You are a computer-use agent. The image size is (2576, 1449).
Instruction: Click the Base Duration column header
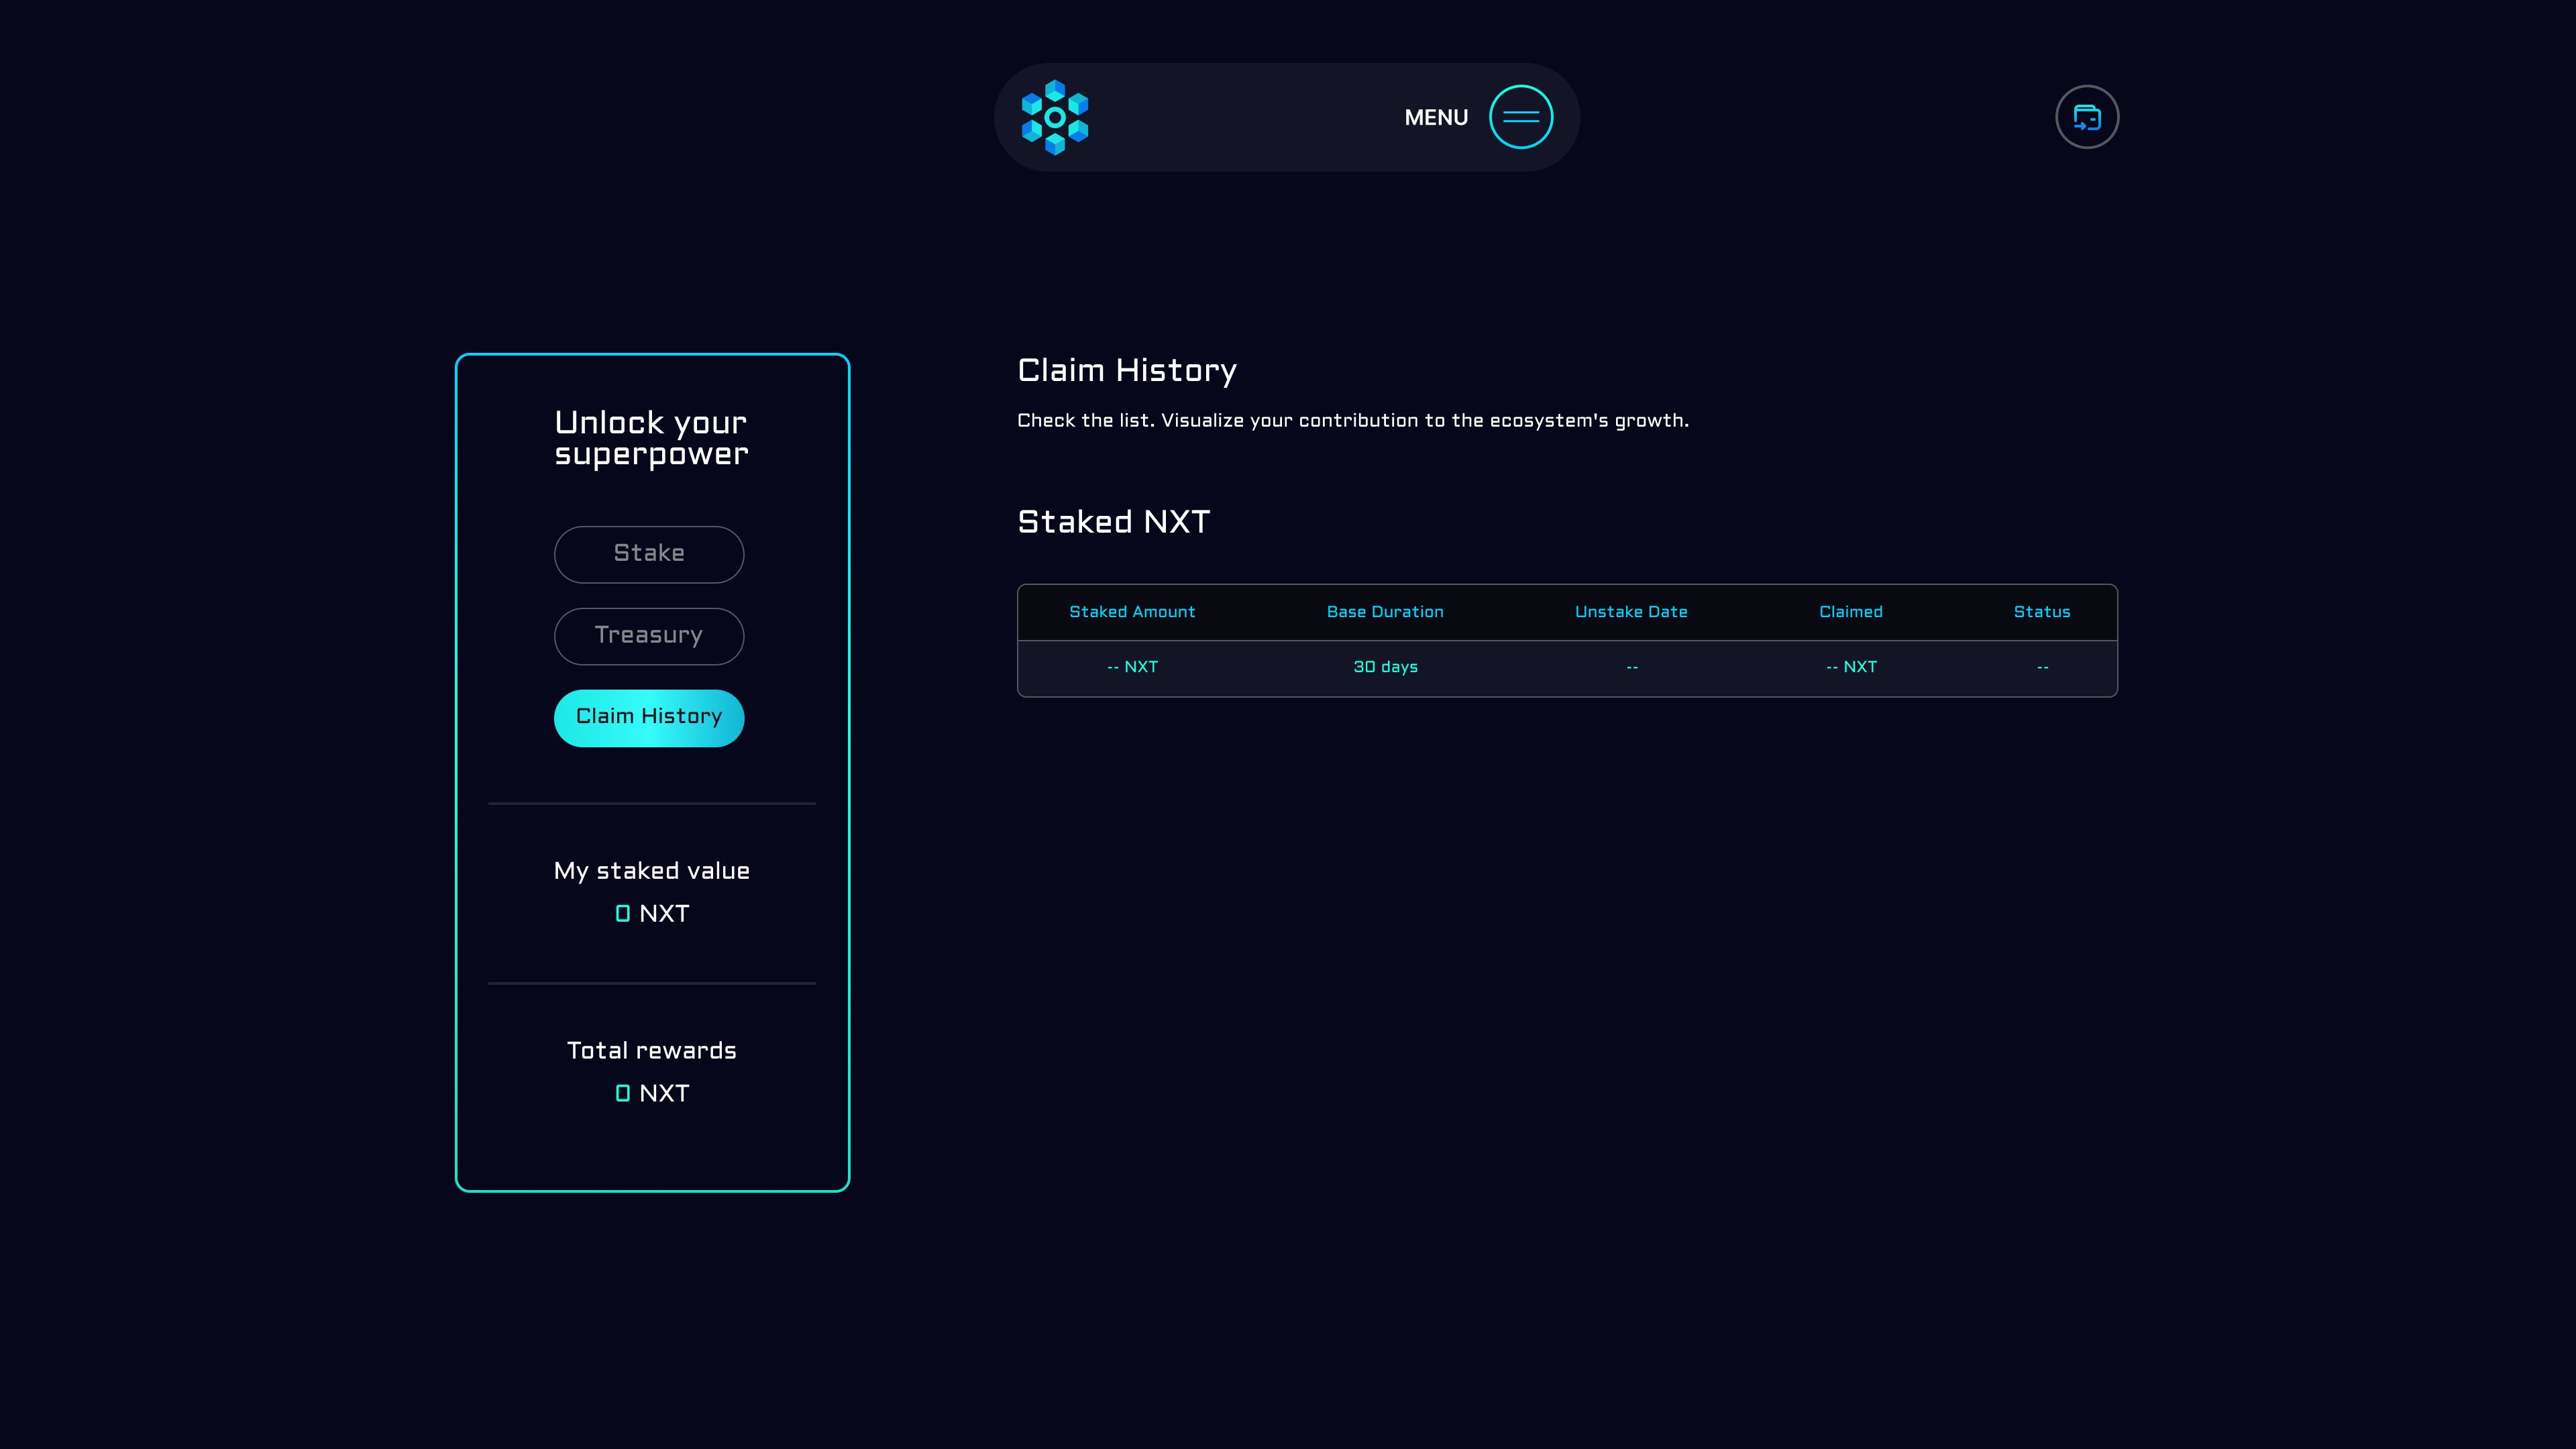tap(1384, 612)
